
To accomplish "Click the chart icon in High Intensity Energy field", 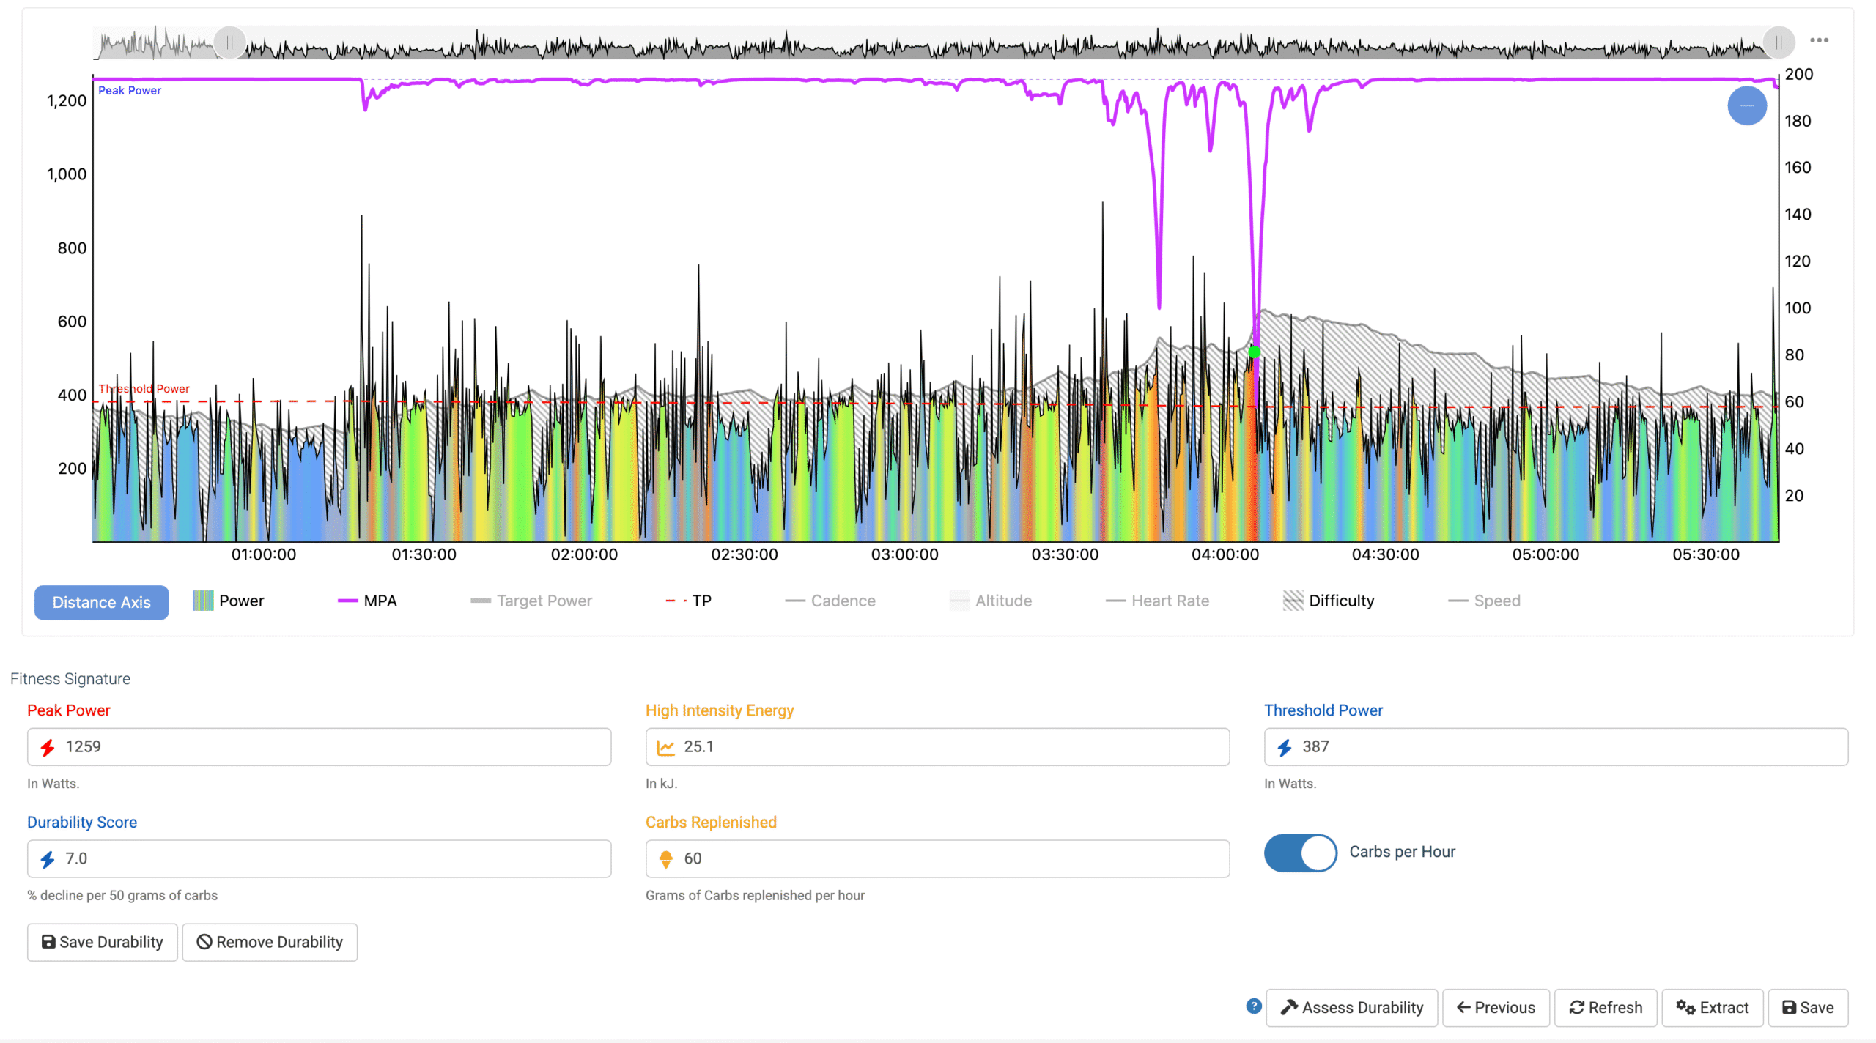I will (665, 747).
